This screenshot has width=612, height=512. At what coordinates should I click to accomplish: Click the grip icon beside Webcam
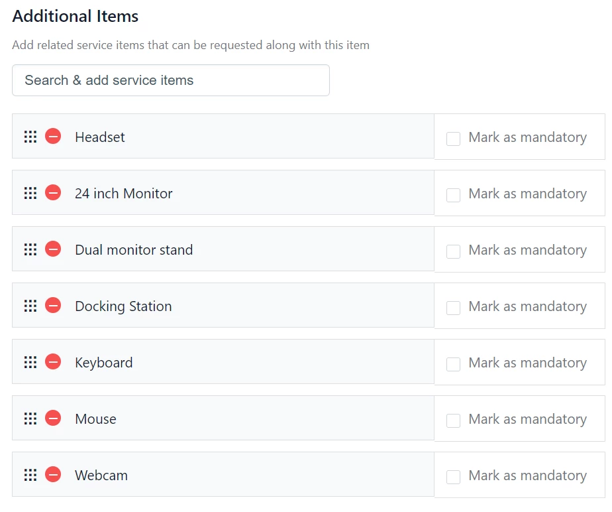30,475
